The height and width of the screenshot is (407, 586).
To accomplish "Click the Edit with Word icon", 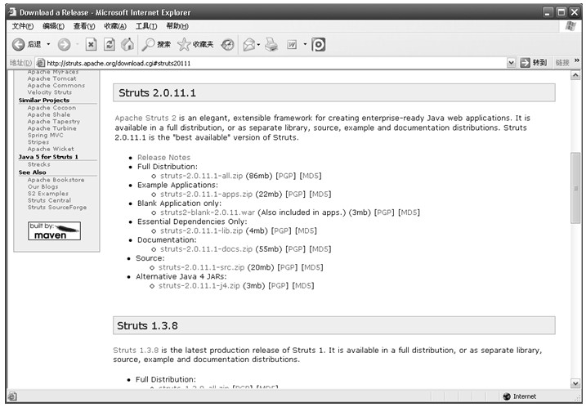I will click(x=292, y=45).
